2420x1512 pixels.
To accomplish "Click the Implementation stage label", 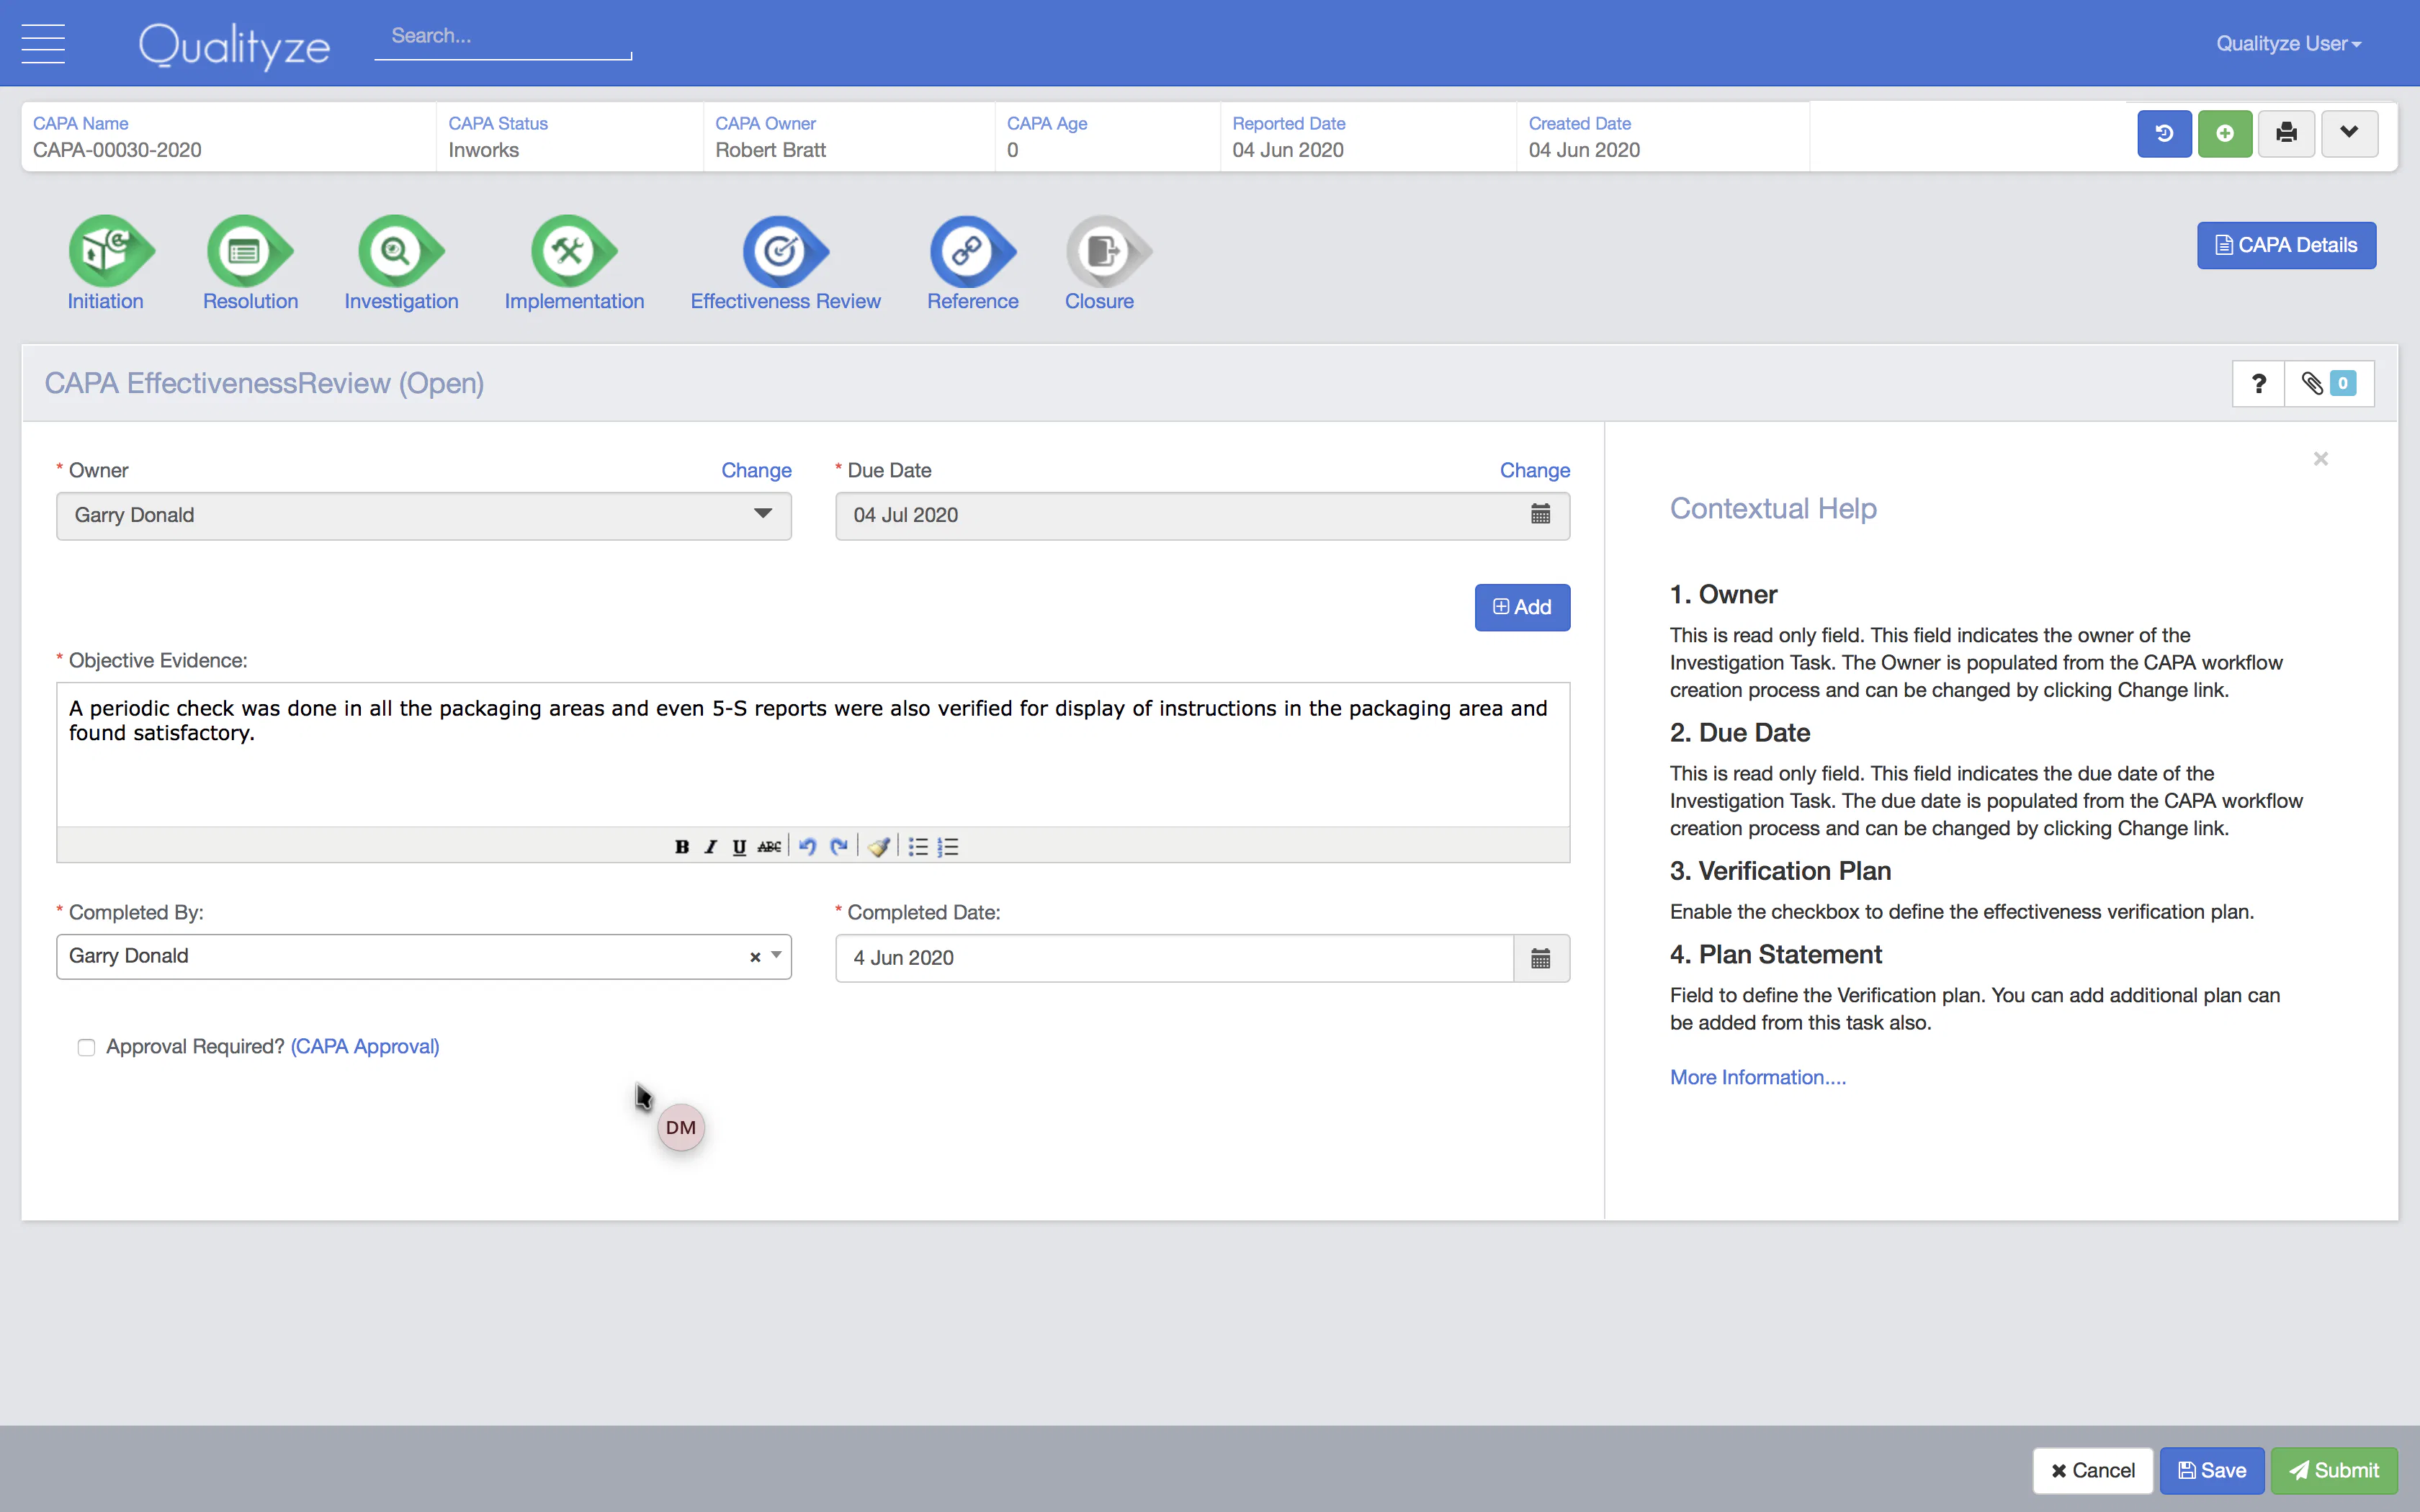I will click(x=574, y=301).
